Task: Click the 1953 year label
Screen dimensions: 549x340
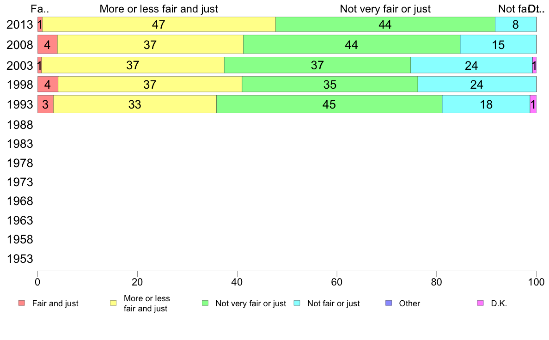Action: pyautogui.click(x=19, y=259)
